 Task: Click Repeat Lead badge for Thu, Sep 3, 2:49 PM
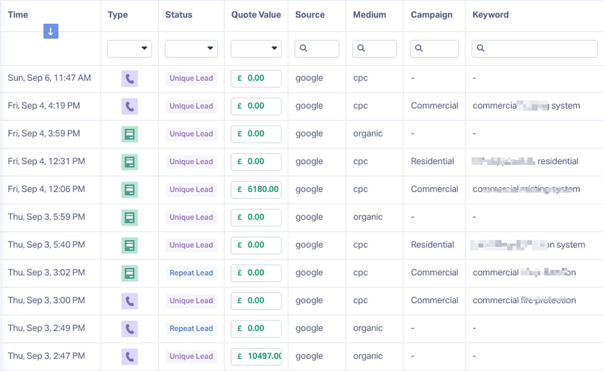tap(191, 329)
